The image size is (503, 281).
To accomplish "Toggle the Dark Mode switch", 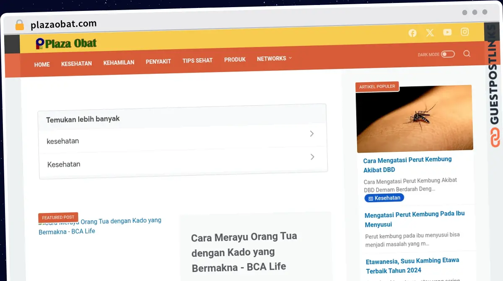I will click(x=448, y=54).
